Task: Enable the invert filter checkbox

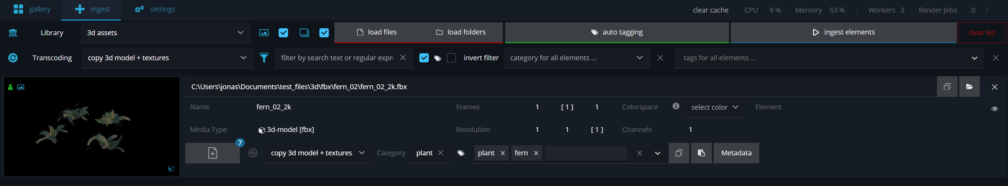Action: (x=451, y=58)
